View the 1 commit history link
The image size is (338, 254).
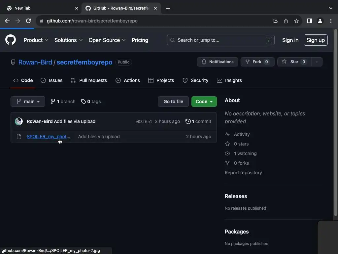coord(198,121)
